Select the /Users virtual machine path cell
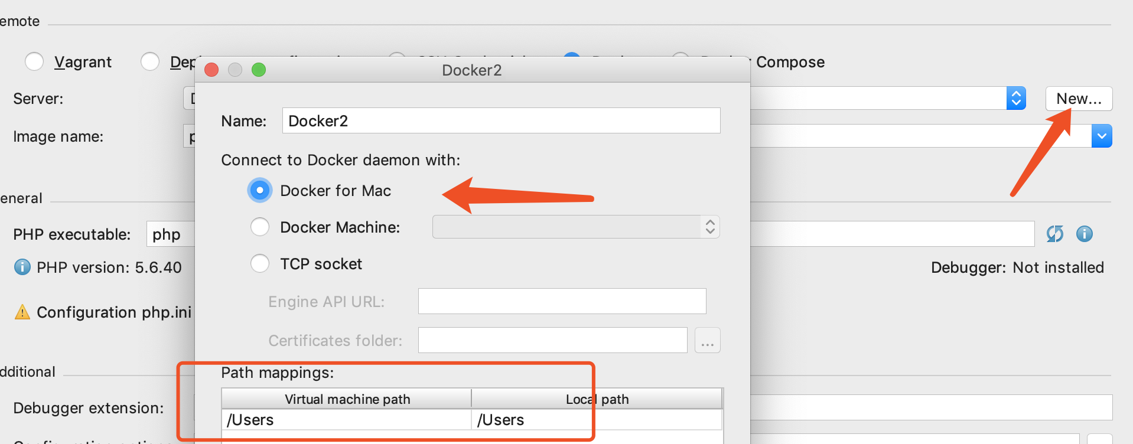 click(346, 420)
